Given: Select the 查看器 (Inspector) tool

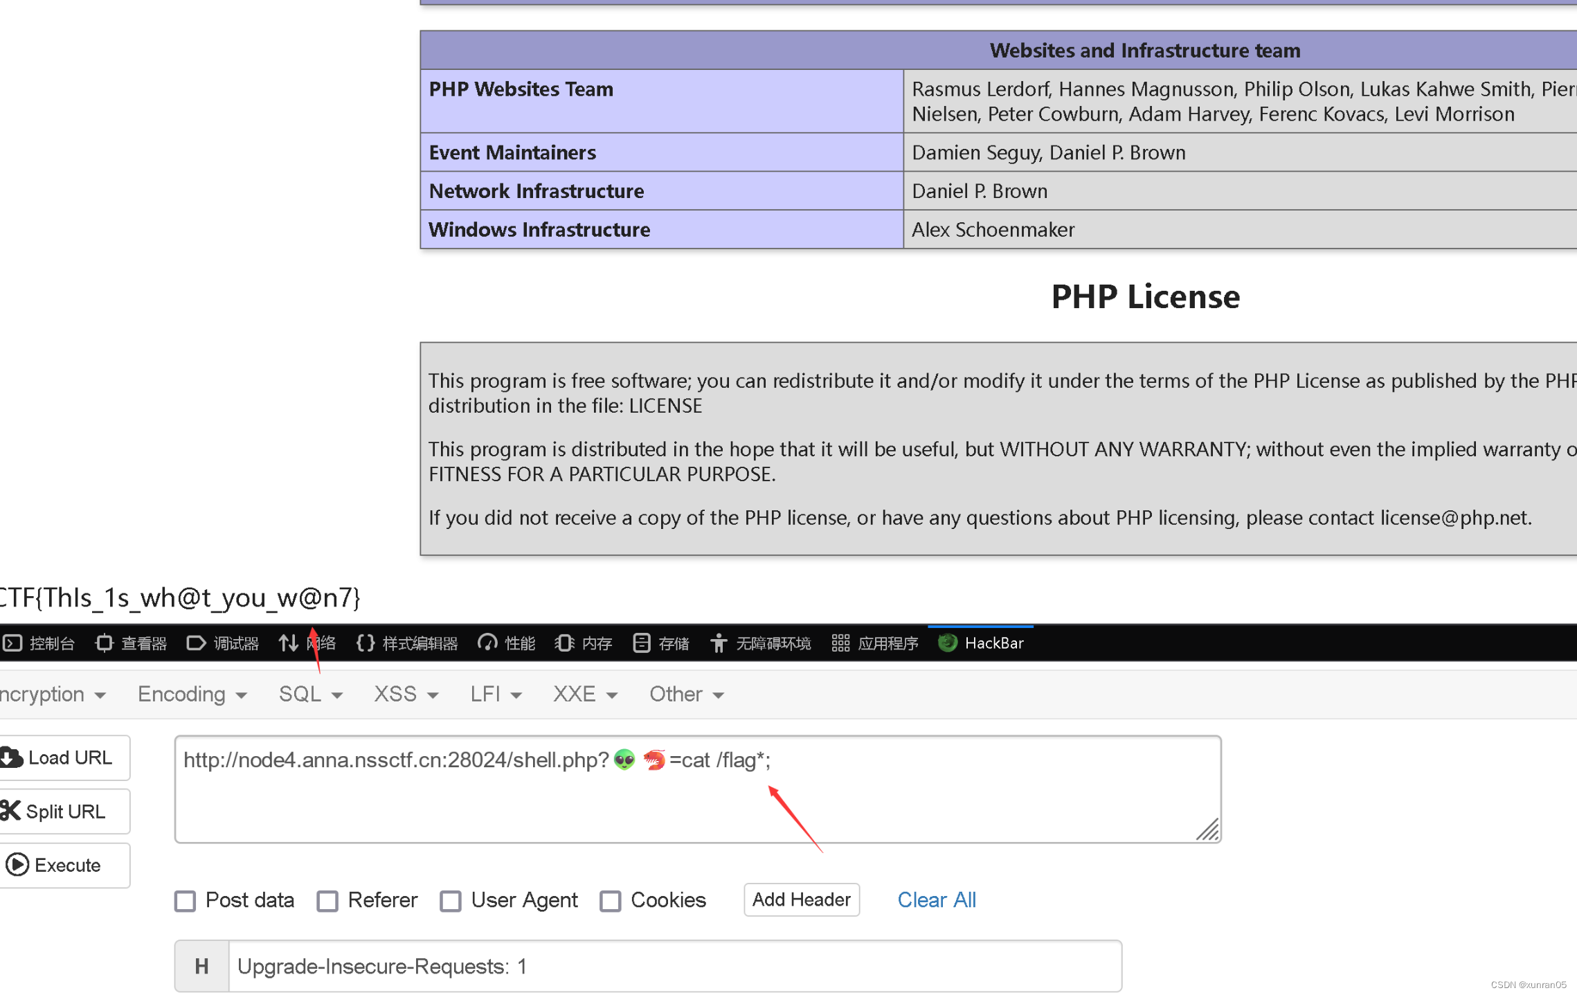Looking at the screenshot, I should click(132, 643).
